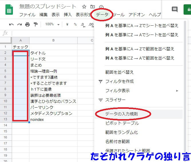This screenshot has height=162, width=191.
Task: Open the ツール menu
Action: pos(119,15)
